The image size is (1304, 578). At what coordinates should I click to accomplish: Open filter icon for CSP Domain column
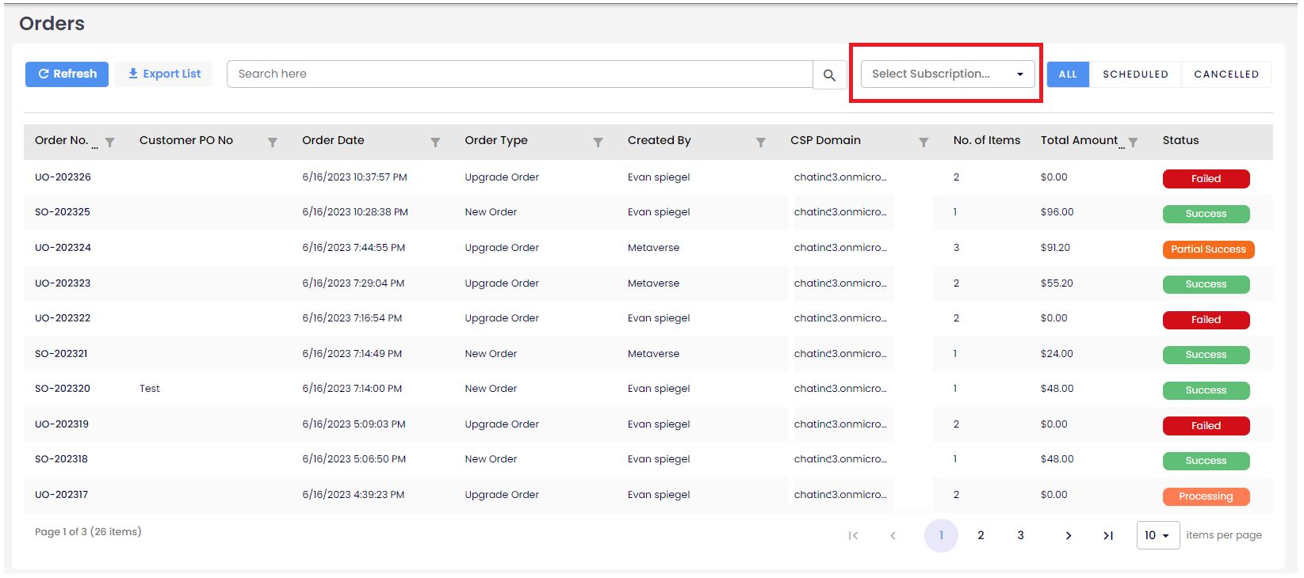tap(924, 143)
